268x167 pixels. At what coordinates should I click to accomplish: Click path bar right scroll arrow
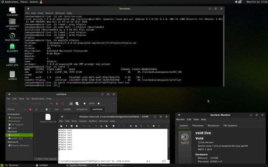point(106,109)
